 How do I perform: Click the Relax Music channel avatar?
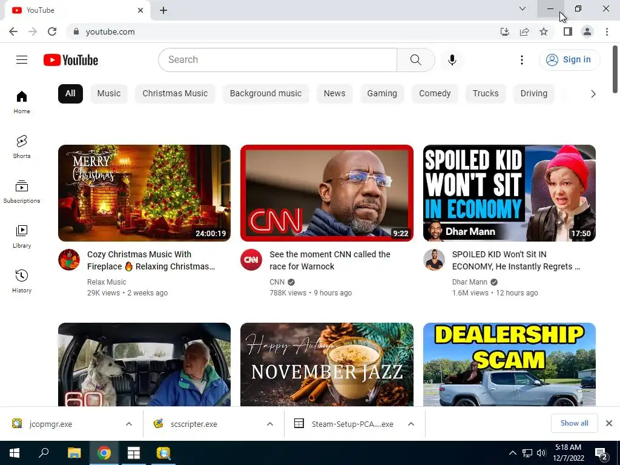point(69,260)
